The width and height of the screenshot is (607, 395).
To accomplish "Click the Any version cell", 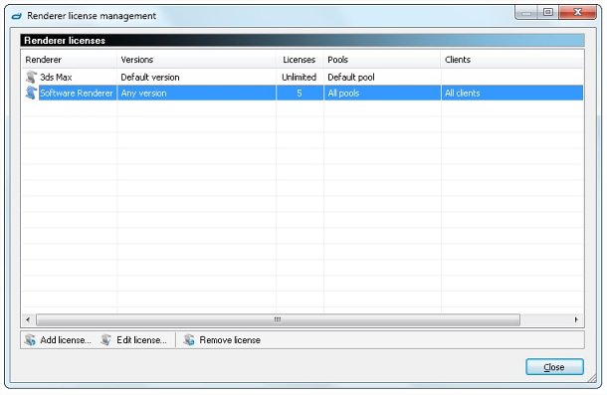I will coord(143,93).
